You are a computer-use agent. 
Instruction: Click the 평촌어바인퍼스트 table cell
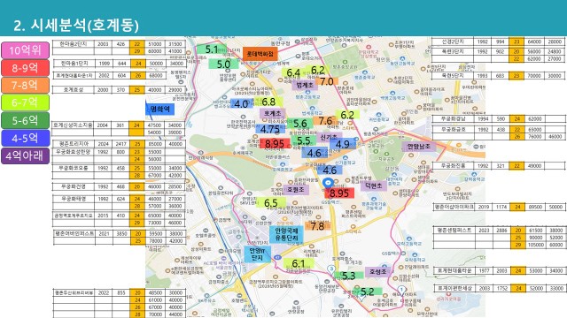(74, 233)
